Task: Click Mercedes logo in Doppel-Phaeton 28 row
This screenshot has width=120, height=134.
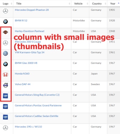Action: point(5,11)
